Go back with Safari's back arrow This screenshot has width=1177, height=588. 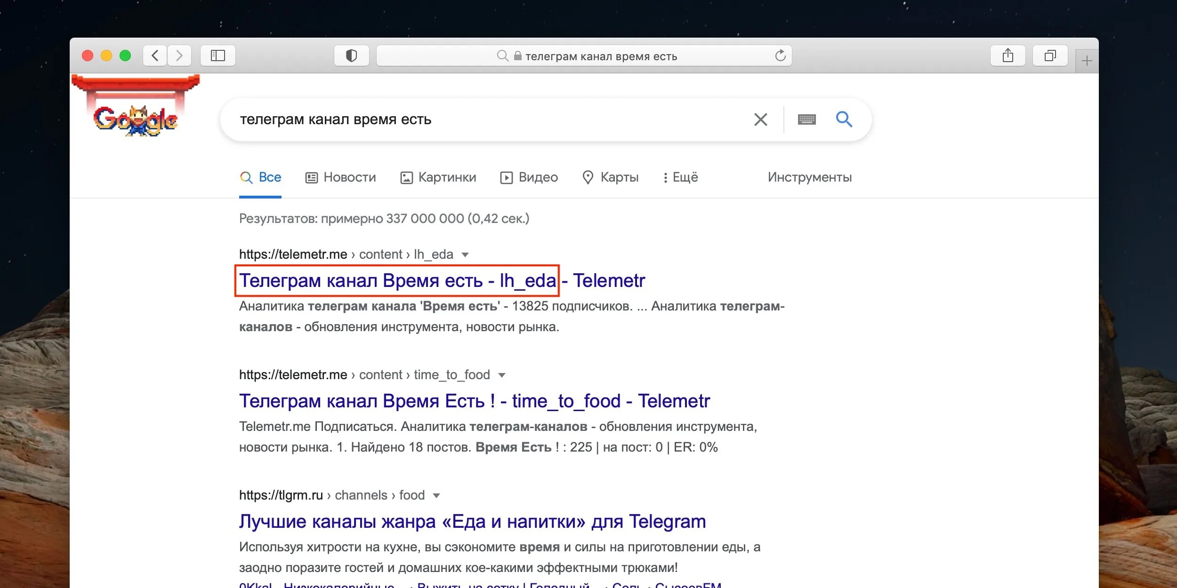point(155,56)
